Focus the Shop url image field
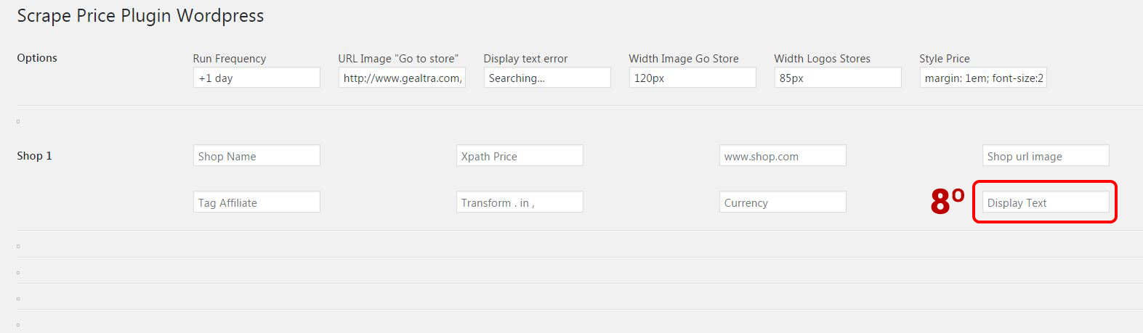 1046,156
